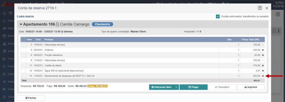Tick the checkbox for item 11 Cartão de débito

(x=23, y=66)
